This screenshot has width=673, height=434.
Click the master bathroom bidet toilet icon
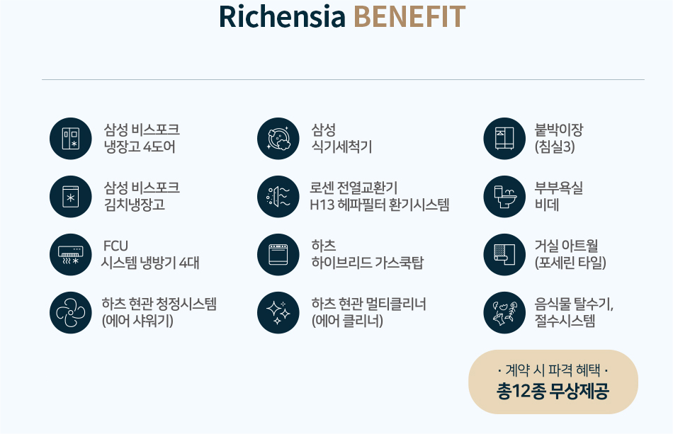(x=504, y=197)
